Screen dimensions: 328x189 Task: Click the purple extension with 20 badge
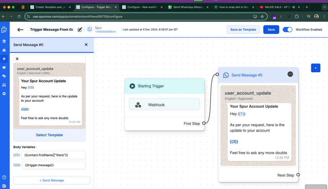[x=274, y=17]
